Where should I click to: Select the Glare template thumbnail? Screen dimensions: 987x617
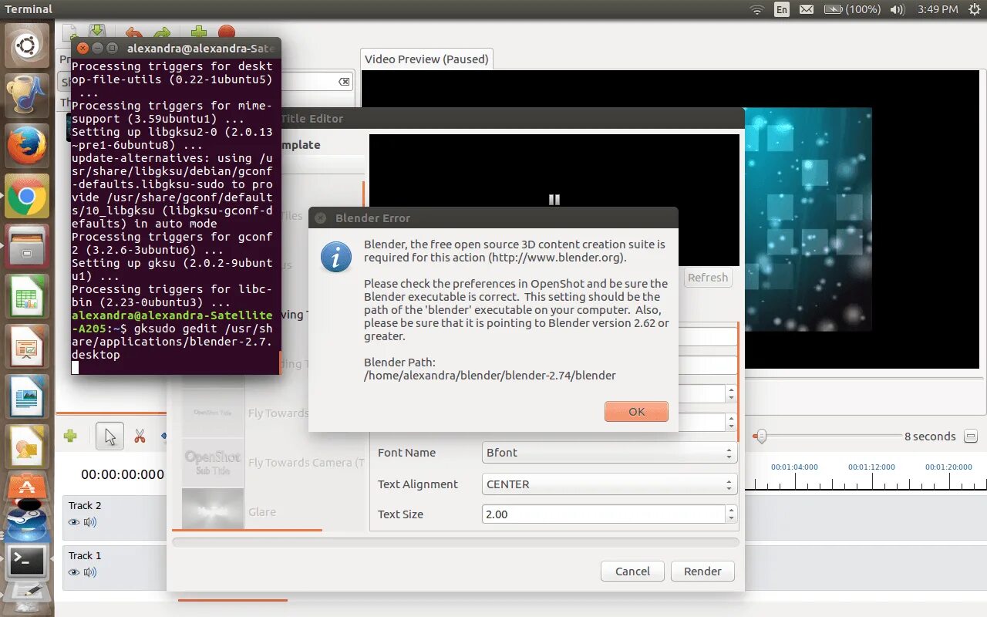coord(213,510)
